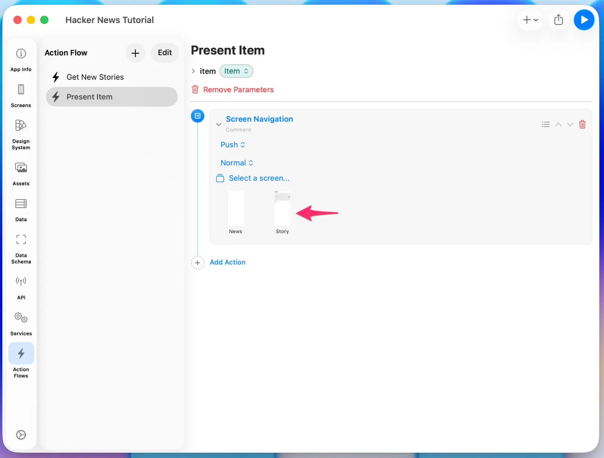604x458 pixels.
Task: Click Add Action link
Action: pos(227,262)
